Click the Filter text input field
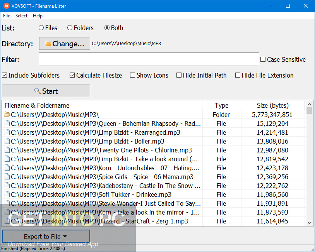This screenshot has width=315, height=252. [x=149, y=59]
